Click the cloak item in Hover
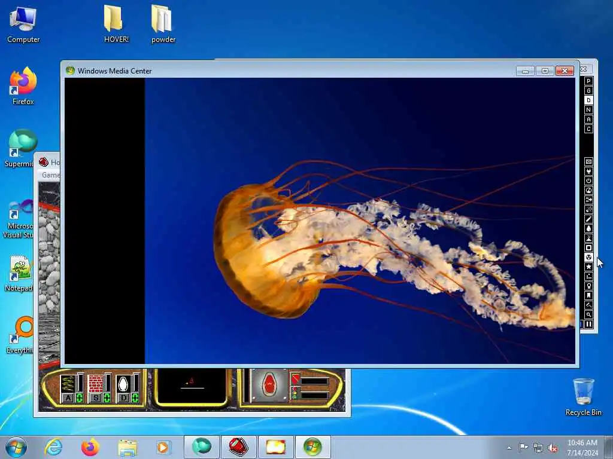The width and height of the screenshot is (613, 459). pyautogui.click(x=123, y=383)
